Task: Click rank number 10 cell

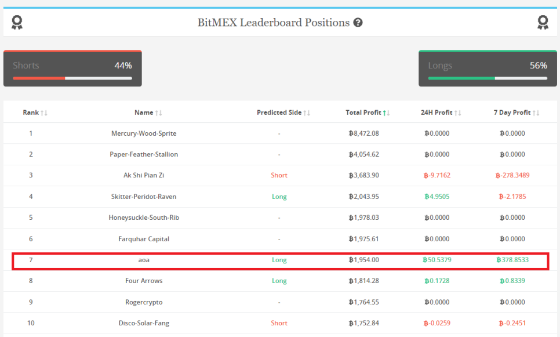Action: [31, 323]
